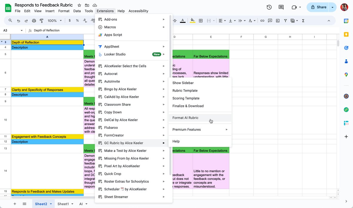Screen dimensions: 353x208
Task: Open the AppSheet submenu
Action: 132,46
